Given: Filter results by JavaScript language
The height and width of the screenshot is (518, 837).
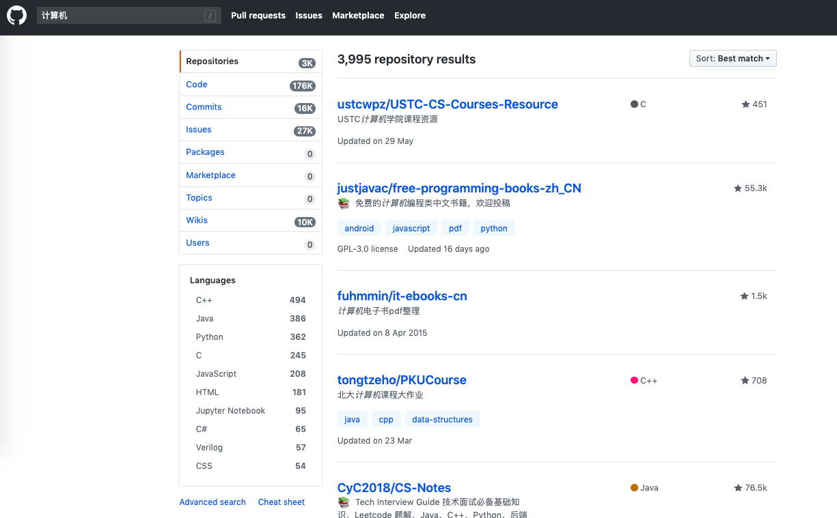Looking at the screenshot, I should 251,374.
